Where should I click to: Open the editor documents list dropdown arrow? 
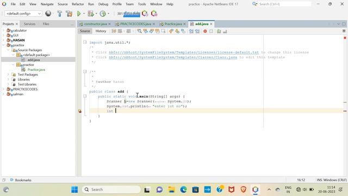pos(338,24)
